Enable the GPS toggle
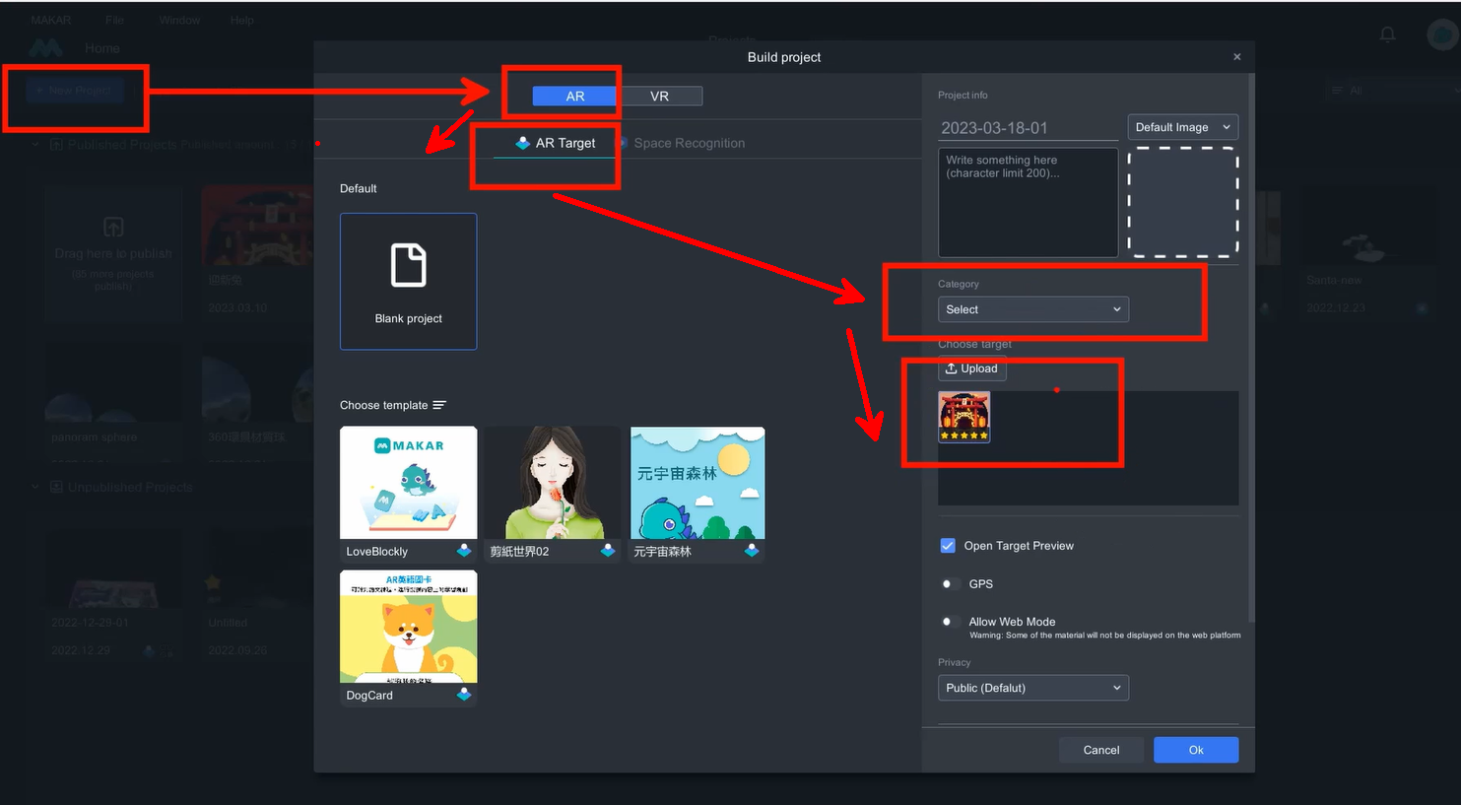This screenshot has height=805, width=1461. [949, 584]
